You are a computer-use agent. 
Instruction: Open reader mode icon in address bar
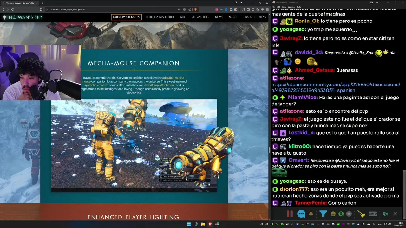(x=185, y=9)
